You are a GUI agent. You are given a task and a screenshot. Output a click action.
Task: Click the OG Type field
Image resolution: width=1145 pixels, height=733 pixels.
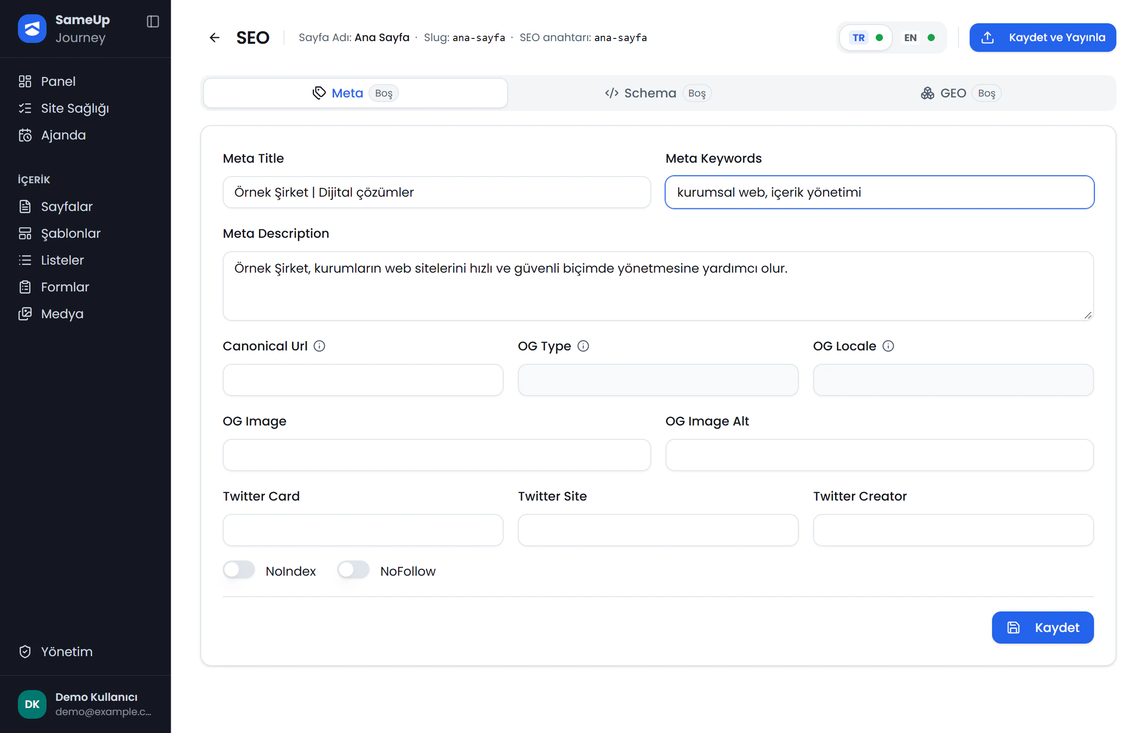tap(658, 380)
